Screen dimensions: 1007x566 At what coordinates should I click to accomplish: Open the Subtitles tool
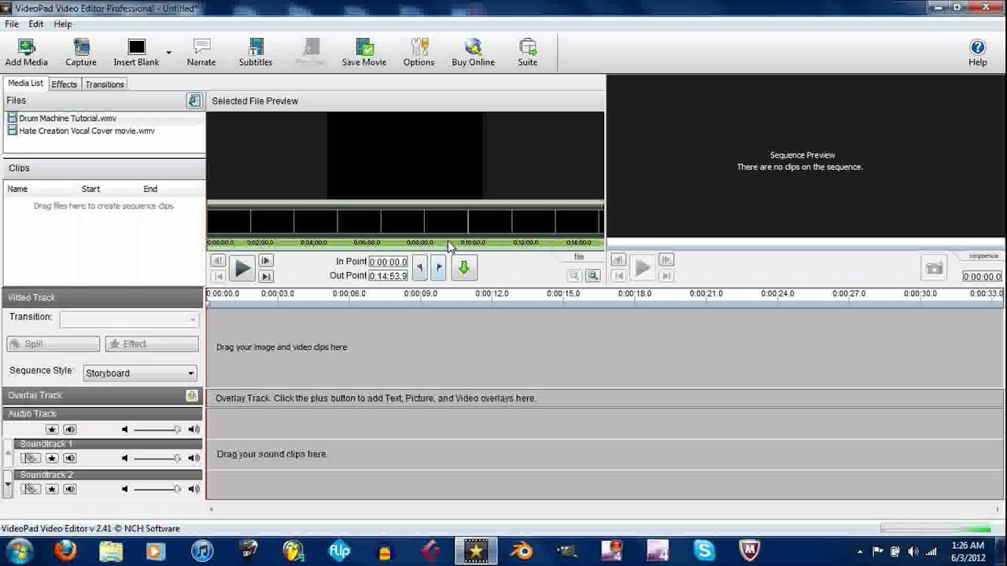tap(256, 53)
